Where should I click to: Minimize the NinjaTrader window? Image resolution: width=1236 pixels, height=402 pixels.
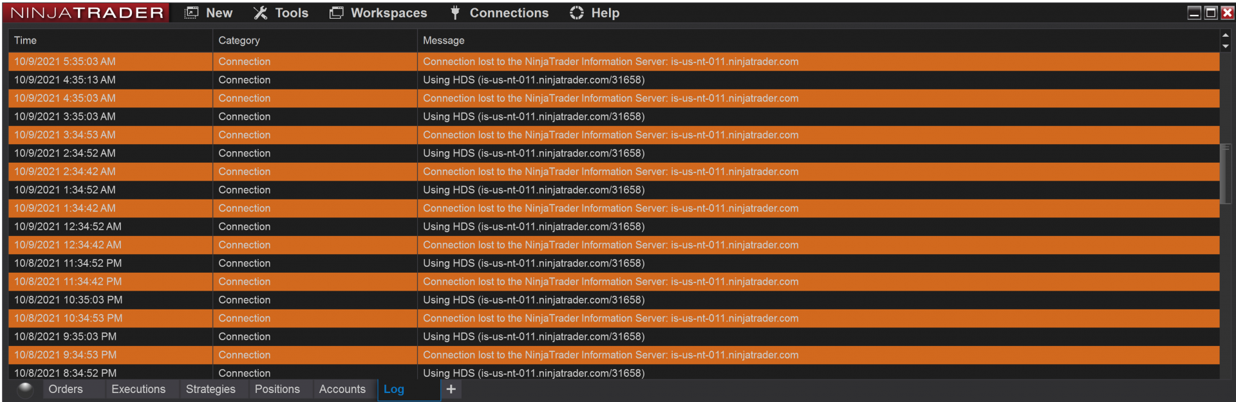coord(1194,13)
